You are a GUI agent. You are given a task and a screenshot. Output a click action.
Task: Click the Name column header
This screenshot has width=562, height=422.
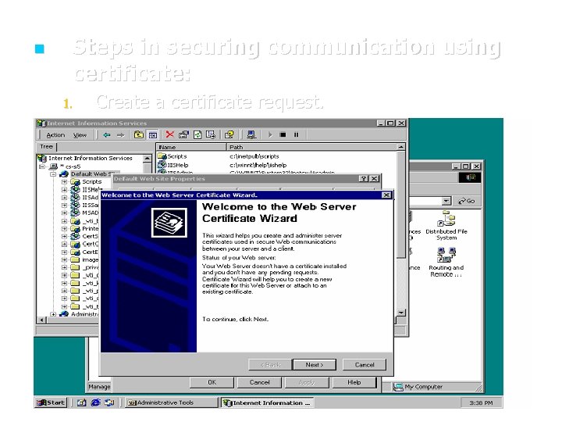point(191,147)
